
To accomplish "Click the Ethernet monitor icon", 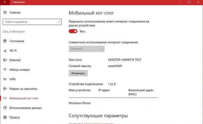I will pos(5,60).
